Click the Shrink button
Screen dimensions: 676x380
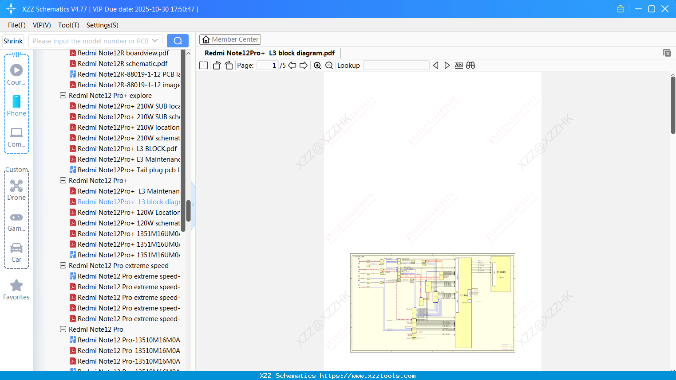coord(13,40)
